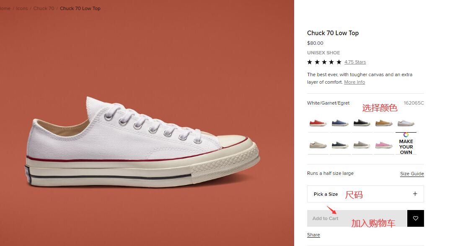Navigate to Icons breadcrumb
Viewport: 463px width, 246px height.
22,8
